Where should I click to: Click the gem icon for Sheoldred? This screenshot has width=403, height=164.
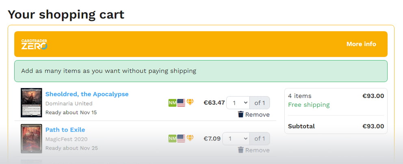pos(190,103)
